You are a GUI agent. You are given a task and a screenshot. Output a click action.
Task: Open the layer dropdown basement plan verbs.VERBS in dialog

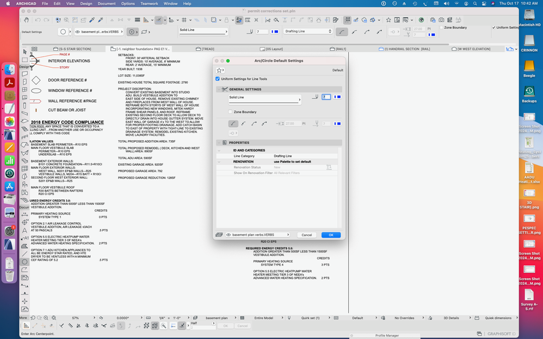pos(258,235)
